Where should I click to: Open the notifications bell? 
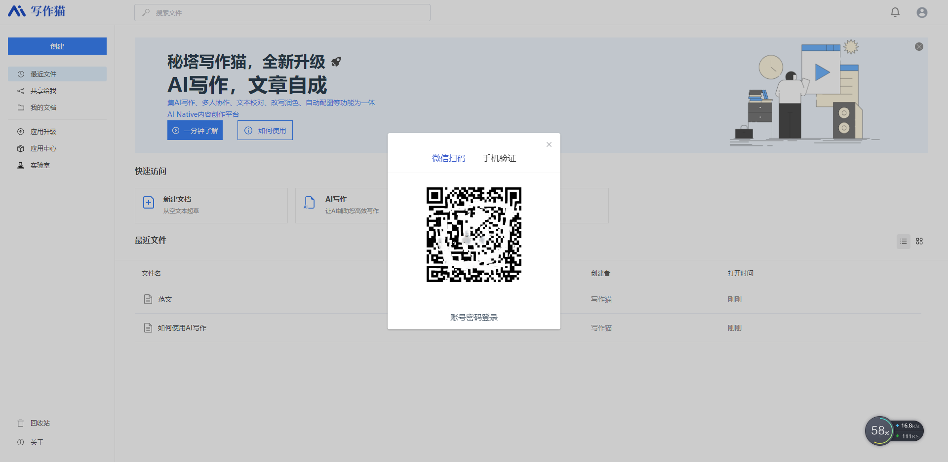tap(895, 12)
